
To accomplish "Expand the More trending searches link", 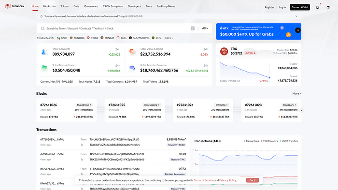I will click(x=169, y=38).
